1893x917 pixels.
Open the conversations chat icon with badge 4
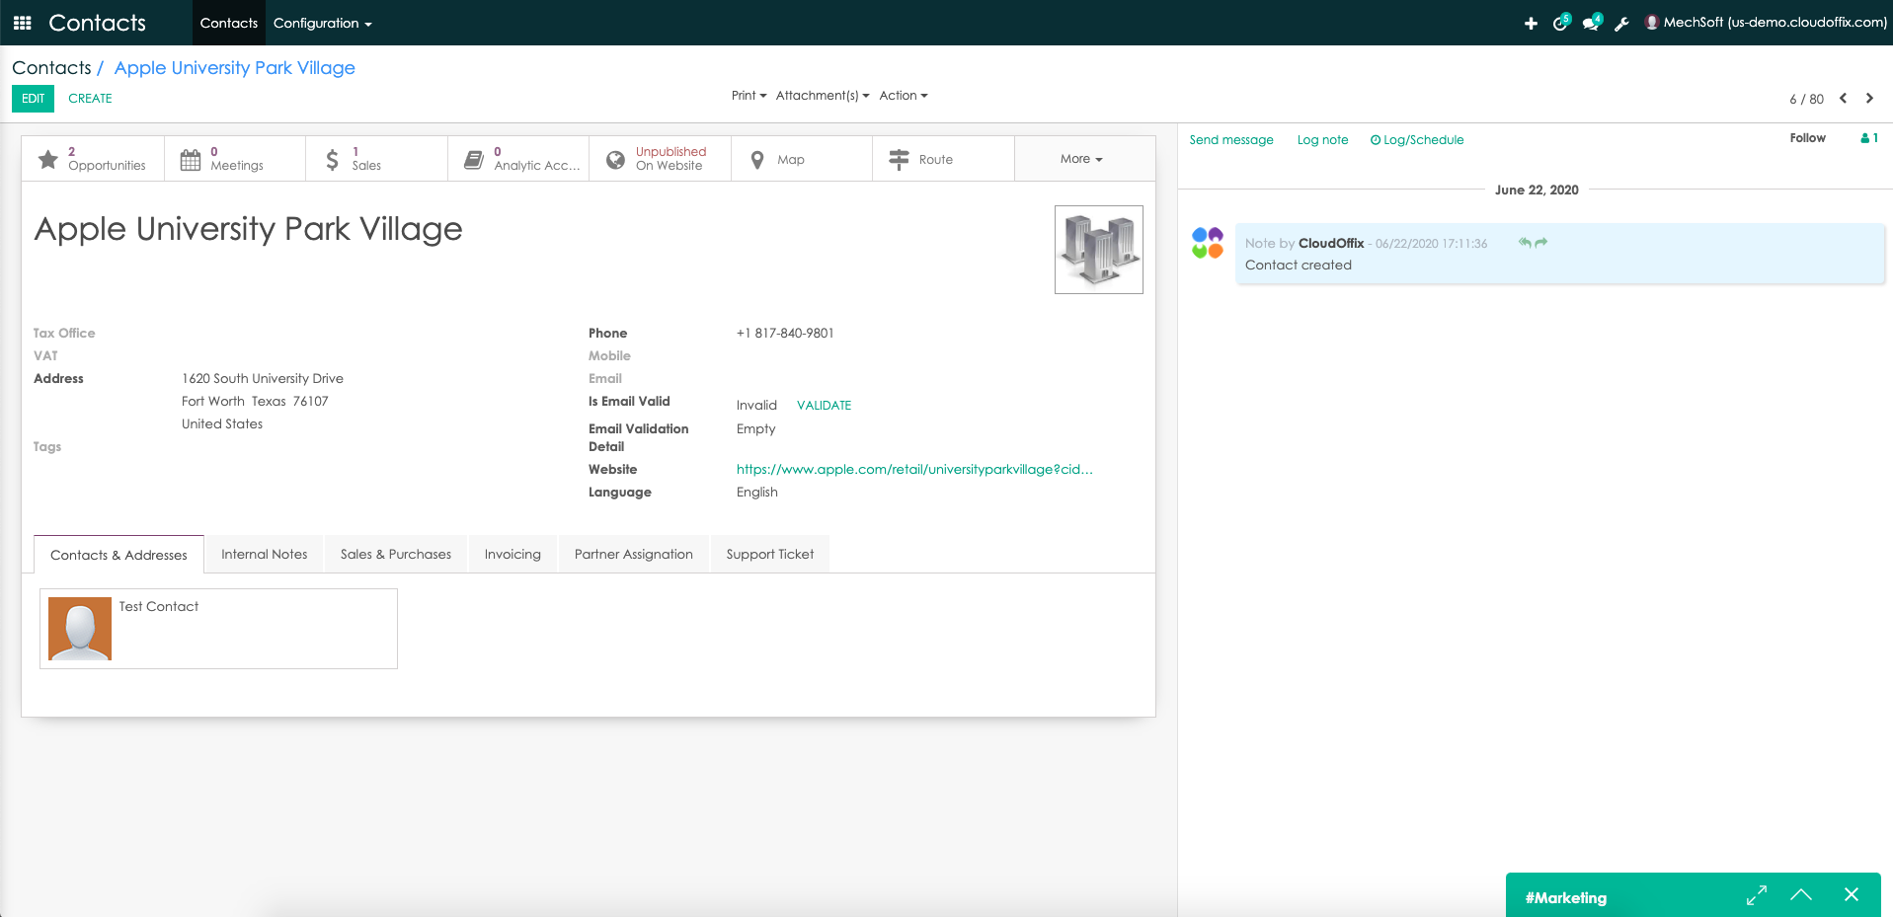pyautogui.click(x=1592, y=22)
